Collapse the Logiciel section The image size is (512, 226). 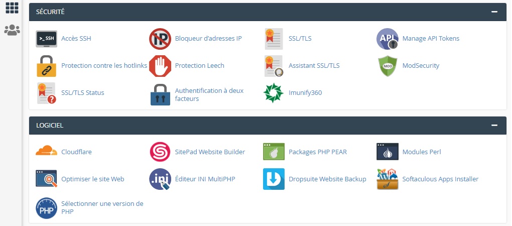tap(494, 126)
